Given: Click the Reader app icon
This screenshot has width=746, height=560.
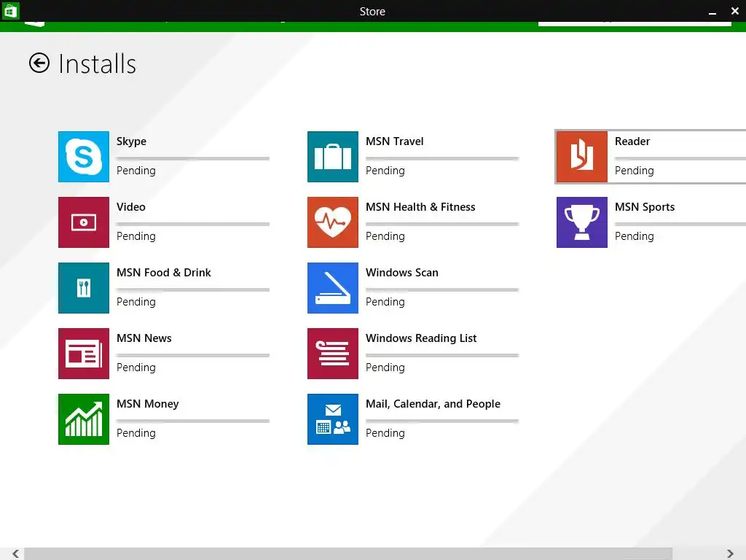Looking at the screenshot, I should [582, 157].
